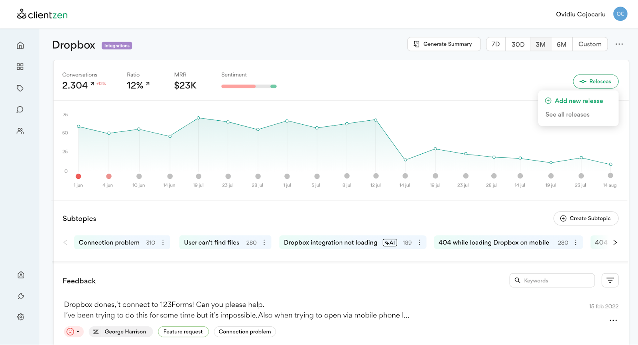
Task: Select the 30D time range
Action: click(518, 44)
